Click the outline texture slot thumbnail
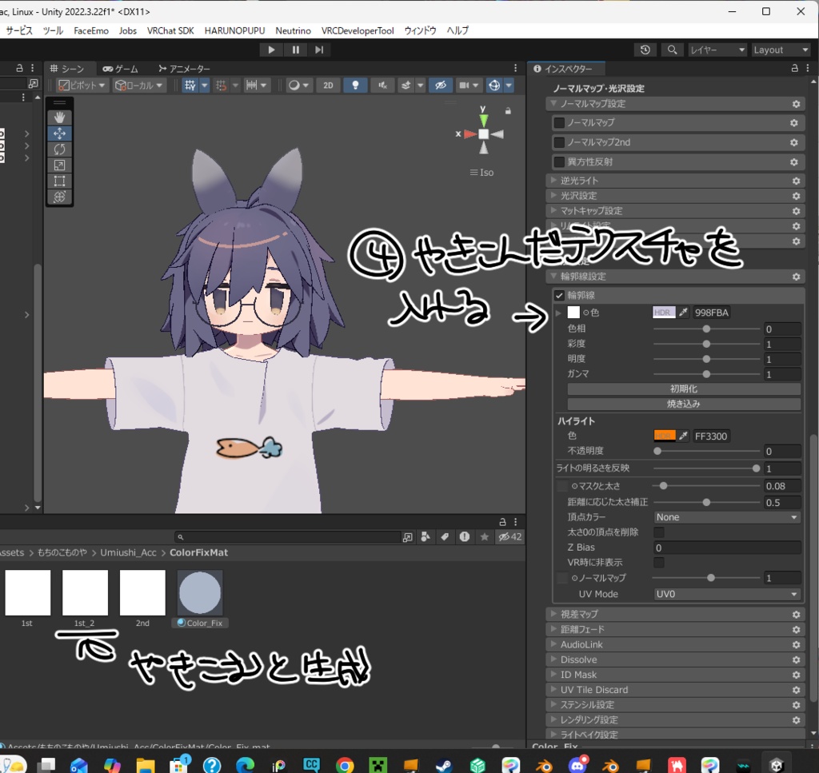Viewport: 819px width, 773px height. pyautogui.click(x=573, y=312)
